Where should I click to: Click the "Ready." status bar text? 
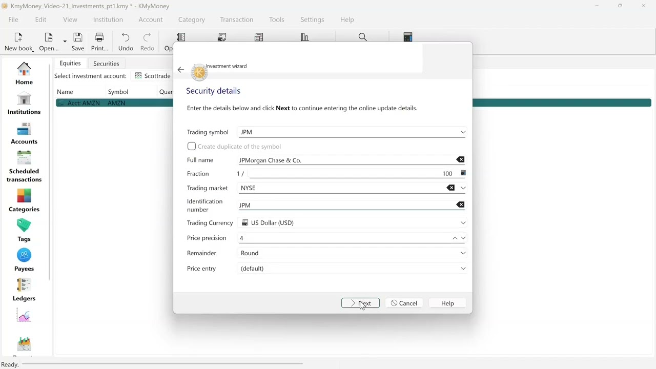point(10,364)
